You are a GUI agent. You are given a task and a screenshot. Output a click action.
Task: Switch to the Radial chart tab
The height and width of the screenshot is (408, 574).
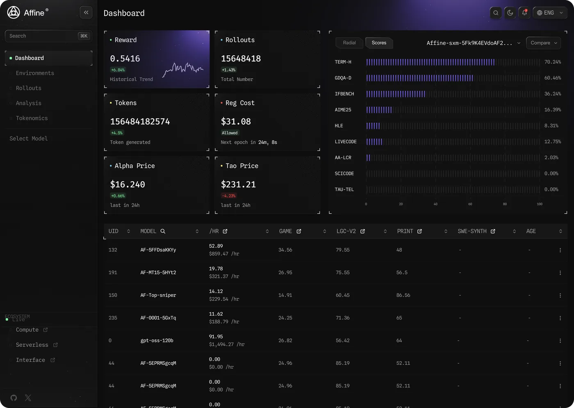pos(349,43)
